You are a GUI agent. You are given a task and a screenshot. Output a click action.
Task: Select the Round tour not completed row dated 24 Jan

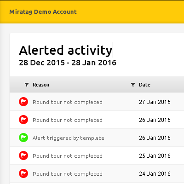(97, 173)
